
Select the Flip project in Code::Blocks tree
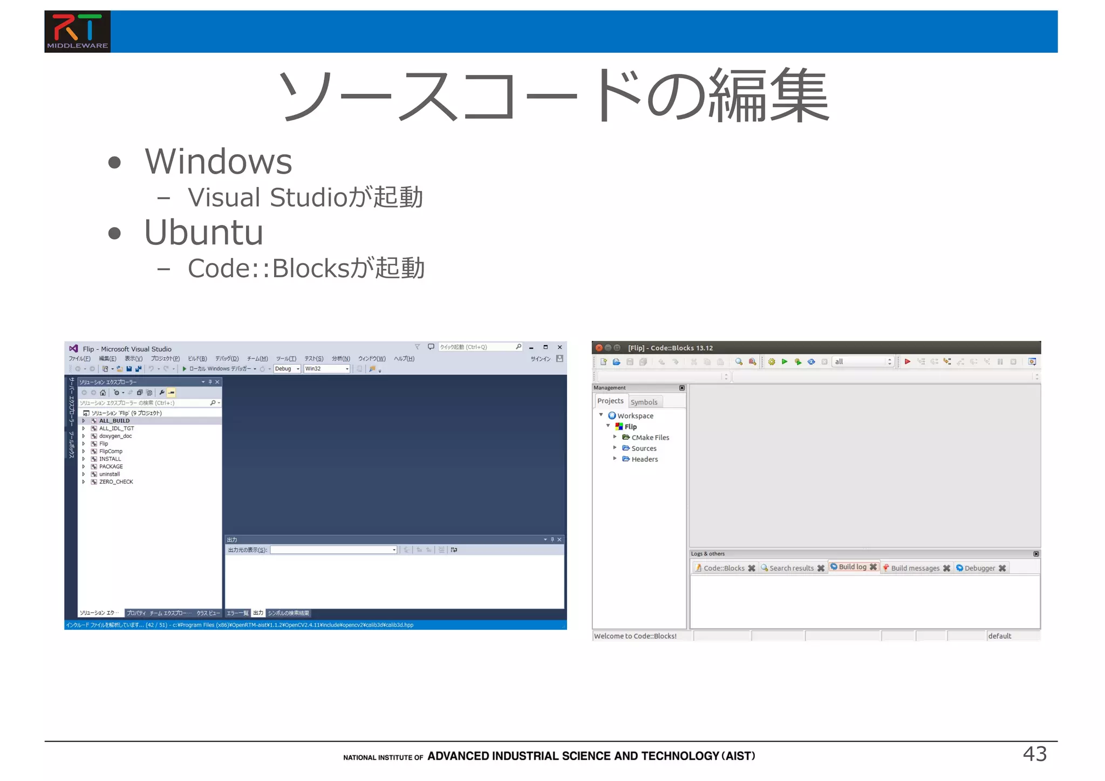[631, 427]
